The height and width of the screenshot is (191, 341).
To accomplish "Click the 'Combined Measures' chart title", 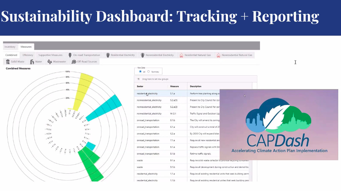I will click(18, 68).
